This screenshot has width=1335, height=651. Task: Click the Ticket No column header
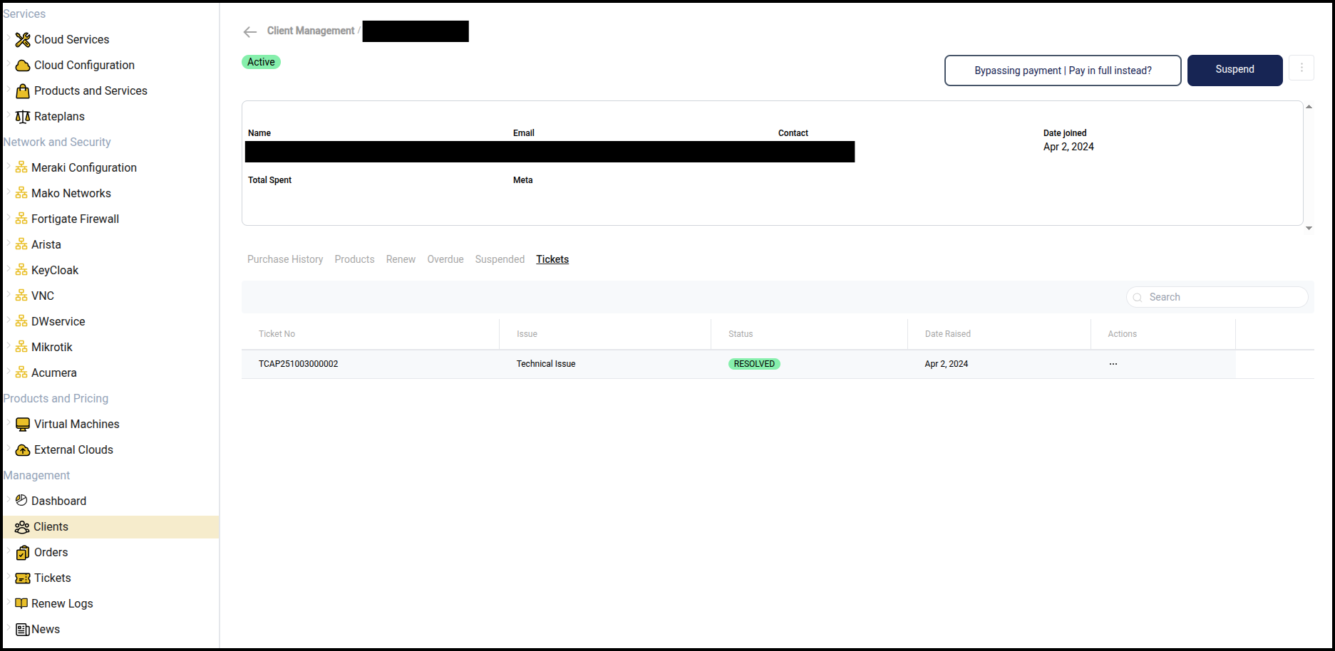click(277, 334)
